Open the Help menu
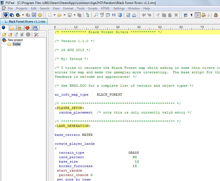This screenshot has width=220, height=181. click(147, 8)
